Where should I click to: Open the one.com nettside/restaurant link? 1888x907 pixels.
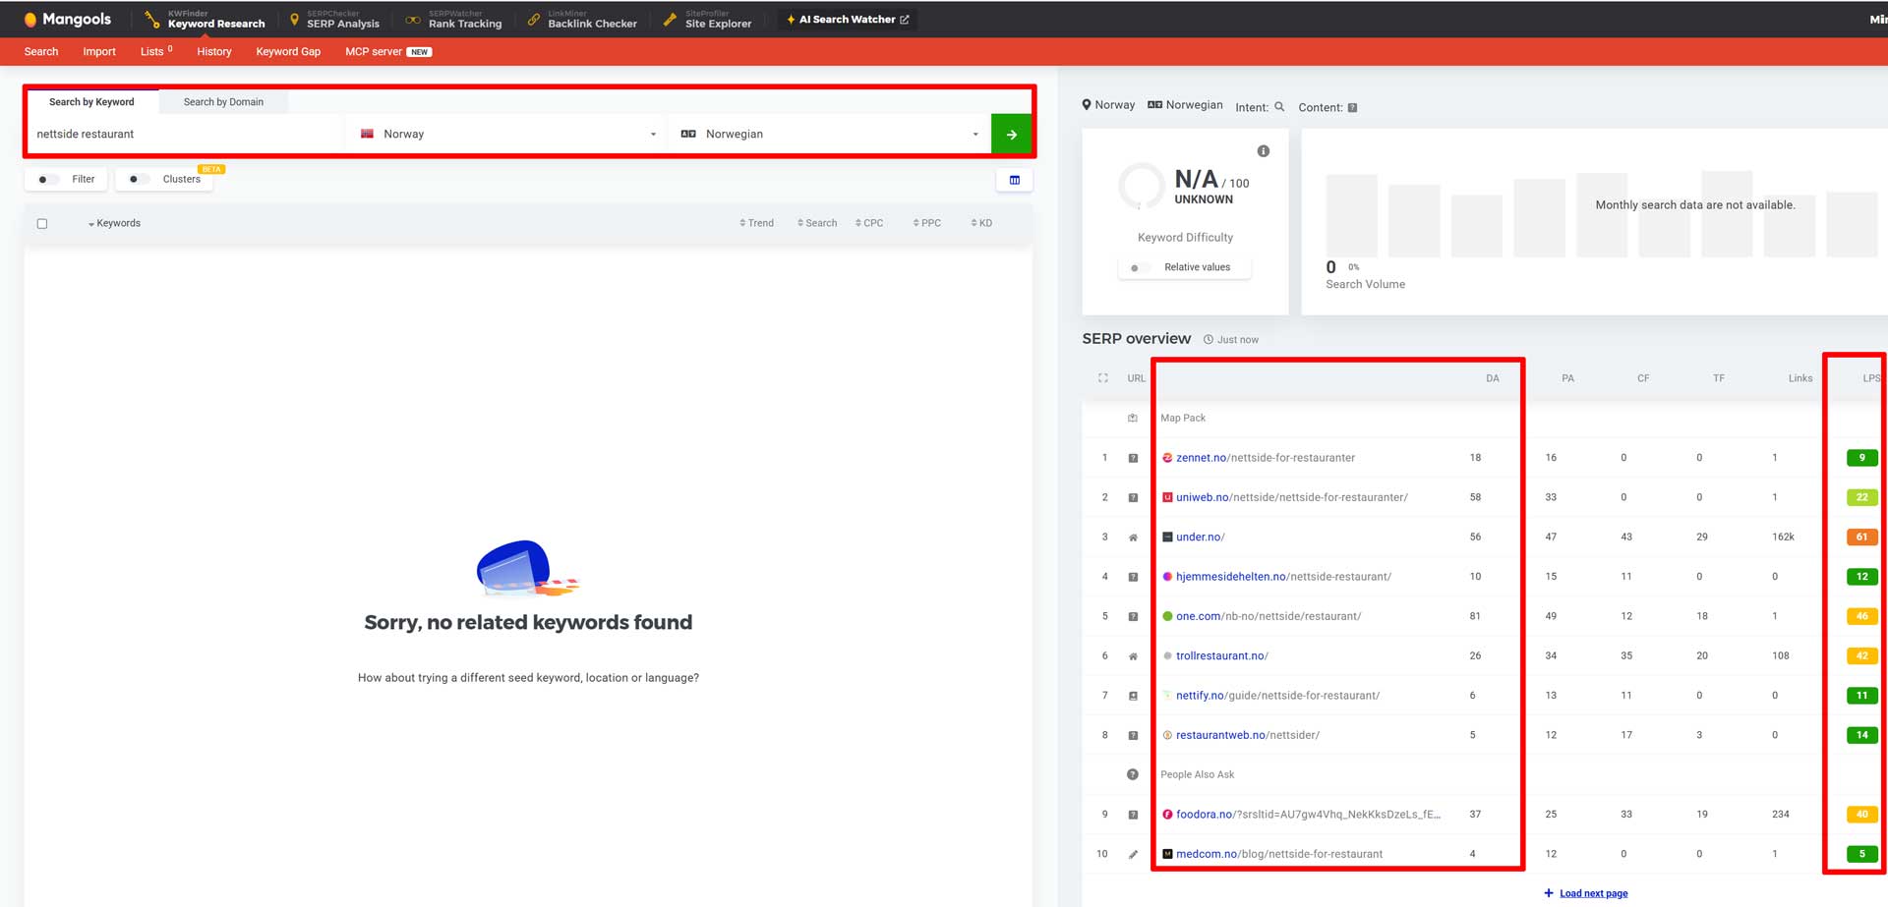1268,616
